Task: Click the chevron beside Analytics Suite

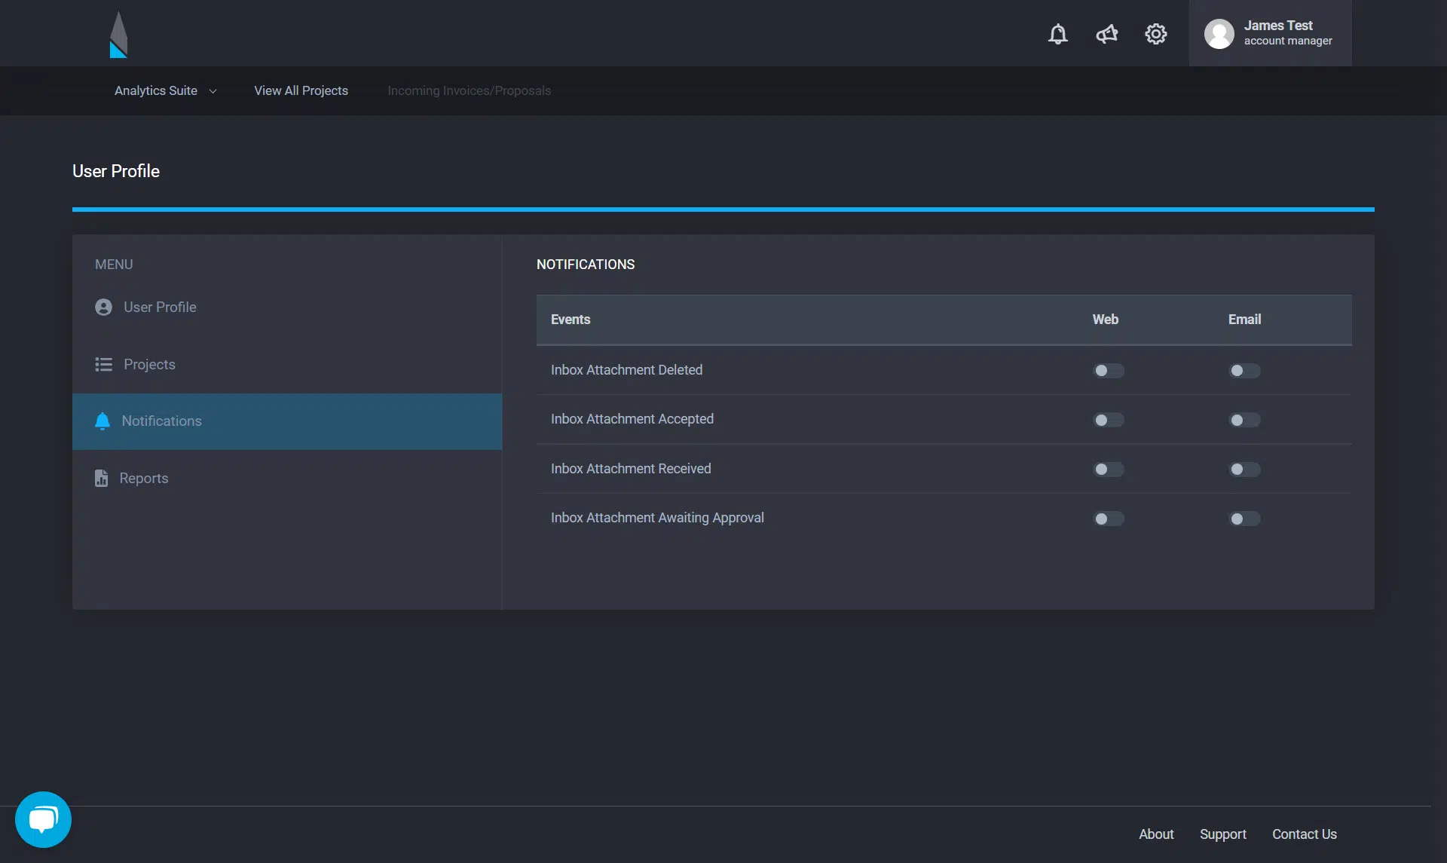Action: [213, 91]
